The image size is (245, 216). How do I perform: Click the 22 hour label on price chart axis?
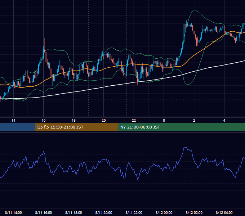[x=134, y=121]
